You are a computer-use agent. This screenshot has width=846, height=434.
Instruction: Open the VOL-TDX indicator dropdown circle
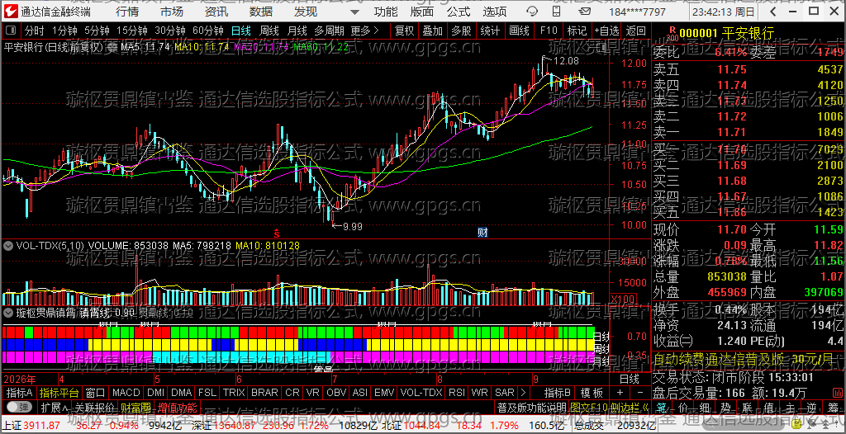pyautogui.click(x=8, y=245)
